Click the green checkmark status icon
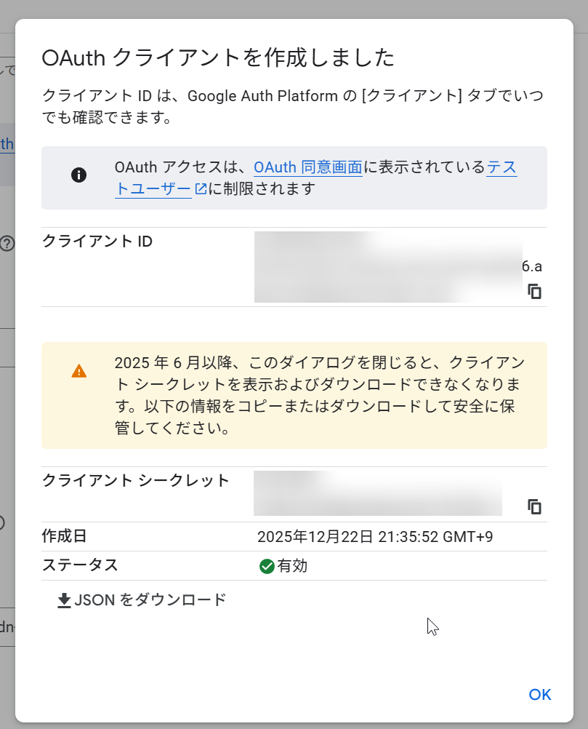The height and width of the screenshot is (729, 588). [x=266, y=566]
